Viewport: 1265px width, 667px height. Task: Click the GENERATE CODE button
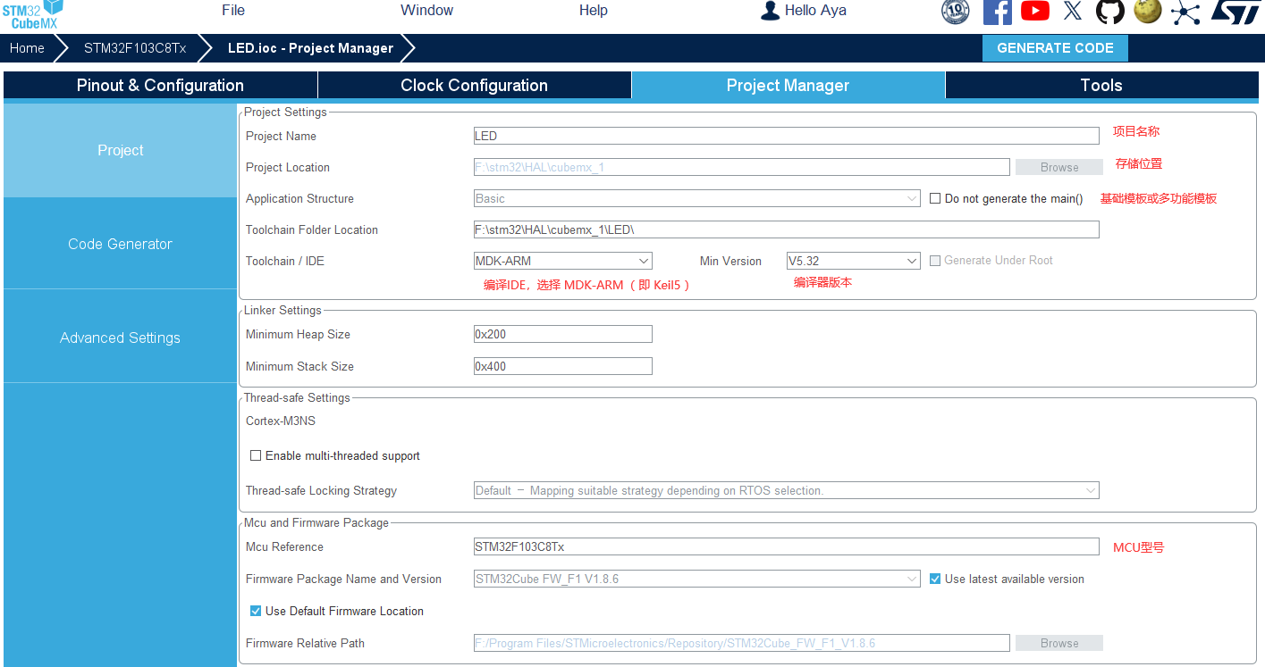tap(1055, 48)
